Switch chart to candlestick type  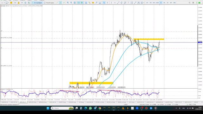(x=61, y=3)
